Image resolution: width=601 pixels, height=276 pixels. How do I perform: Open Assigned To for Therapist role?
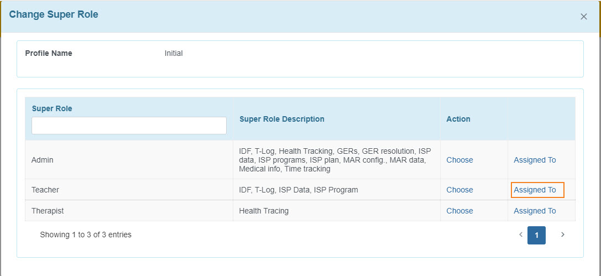[535, 211]
